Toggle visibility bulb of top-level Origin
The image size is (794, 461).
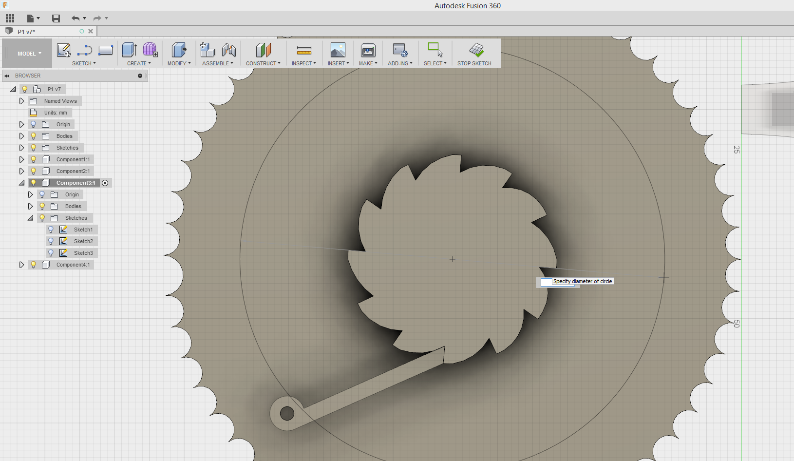(x=34, y=124)
